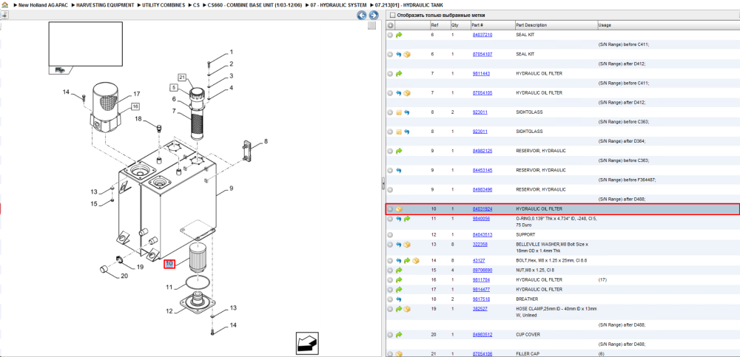Go to the catalog home icon
740x357 pixels.
(x=3, y=4)
